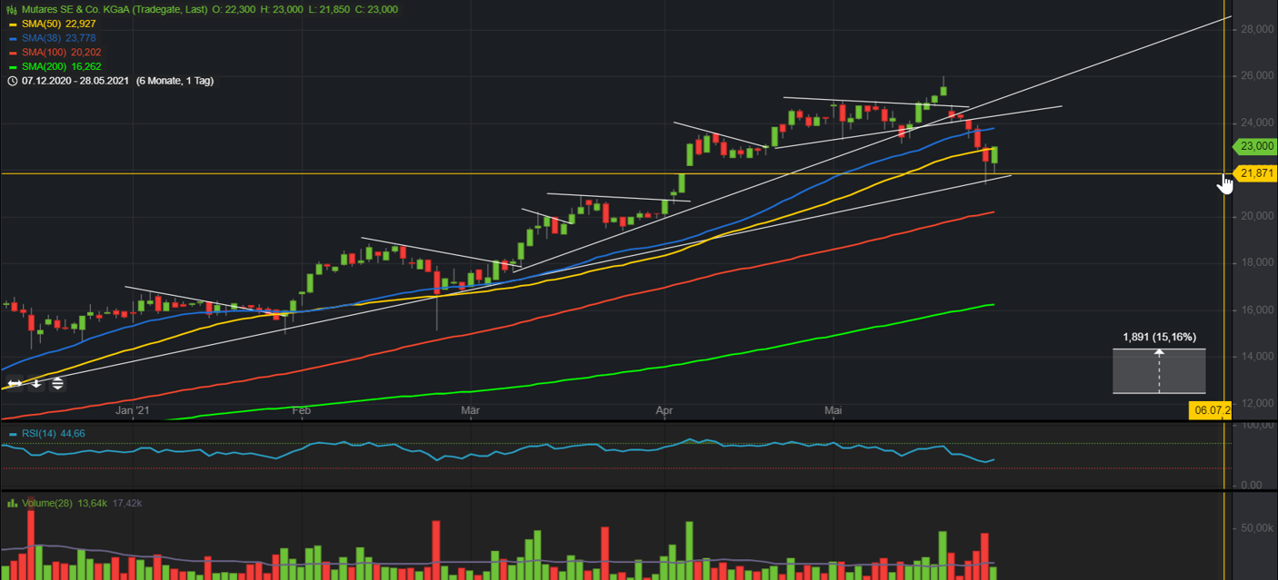Click the 20,000 price axis label
Image resolution: width=1278 pixels, height=580 pixels.
coord(1255,216)
